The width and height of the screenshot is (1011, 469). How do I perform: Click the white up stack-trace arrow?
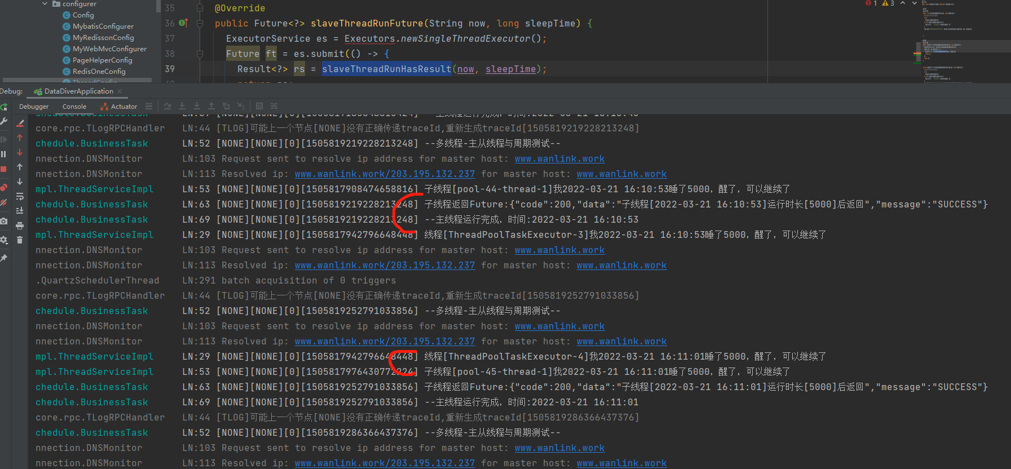click(20, 167)
